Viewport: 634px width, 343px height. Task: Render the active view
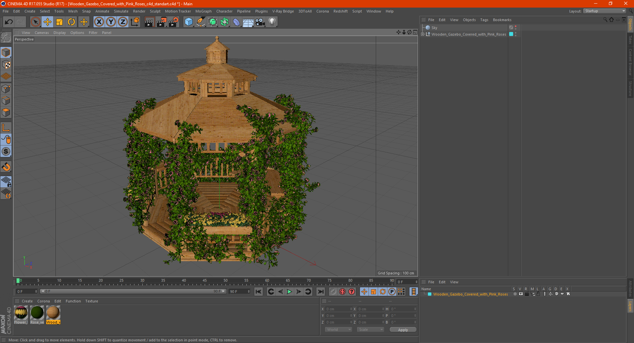tap(149, 22)
